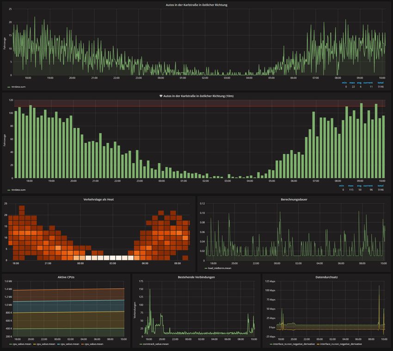This screenshot has width=393, height=351.
Task: Sort by max column in the top panel legend
Action: [x=352, y=83]
